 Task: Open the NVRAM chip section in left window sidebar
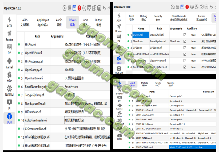(9, 91)
